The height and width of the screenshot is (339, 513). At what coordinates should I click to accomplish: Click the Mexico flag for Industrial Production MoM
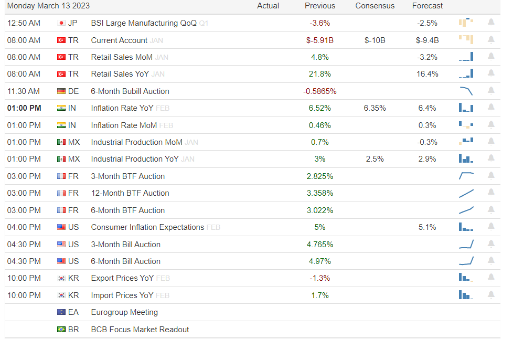(61, 142)
